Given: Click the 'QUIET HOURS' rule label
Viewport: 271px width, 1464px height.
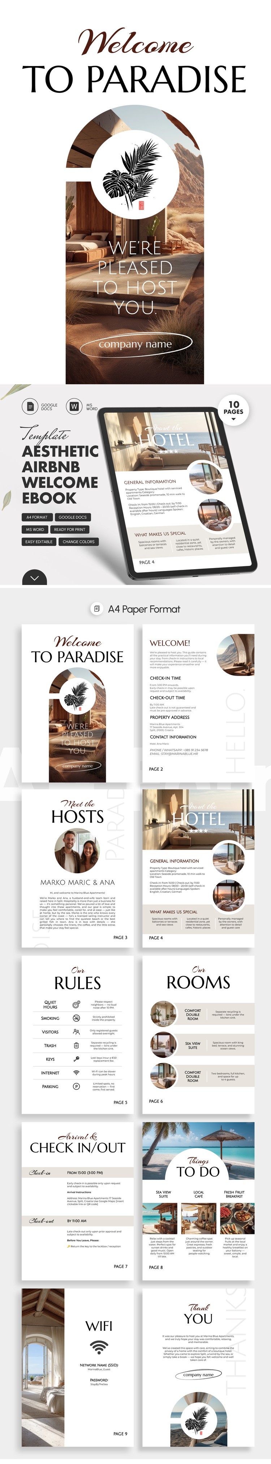Looking at the screenshot, I should coord(50,1004).
